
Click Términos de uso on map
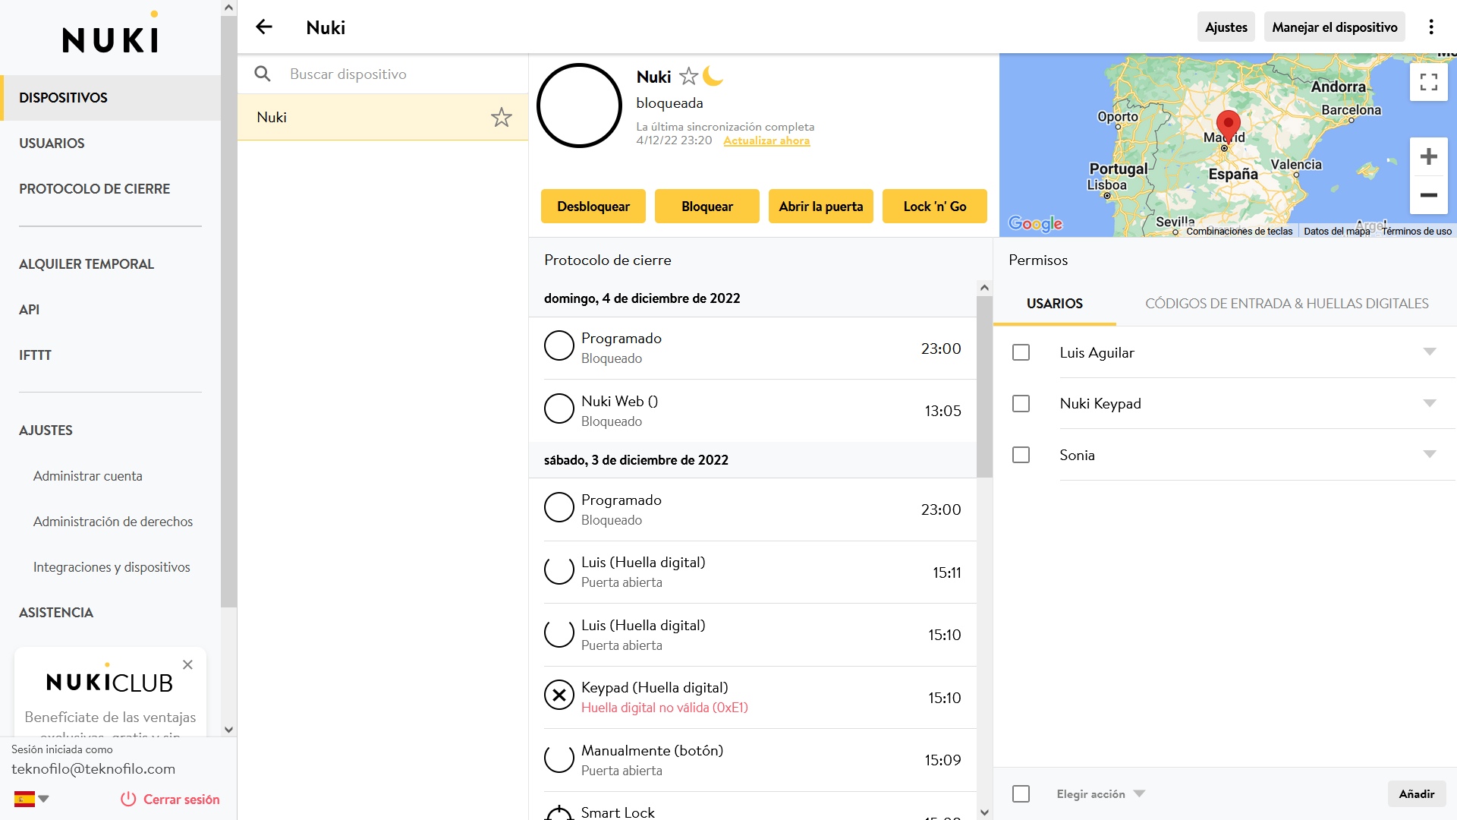tap(1416, 232)
